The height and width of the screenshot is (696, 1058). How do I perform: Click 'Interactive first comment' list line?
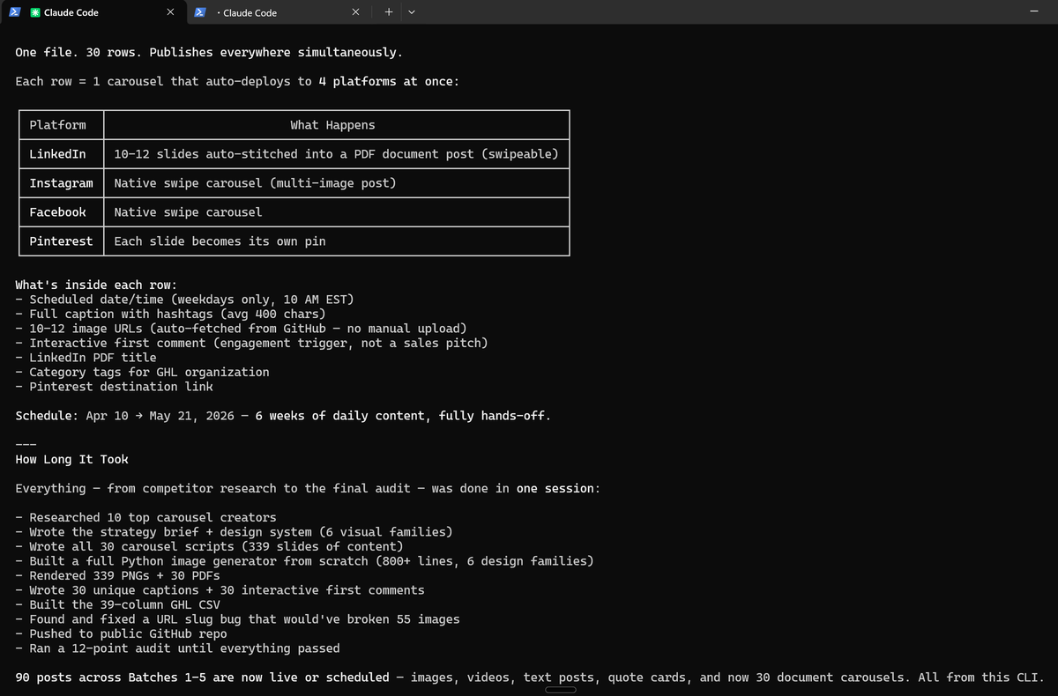(x=251, y=343)
